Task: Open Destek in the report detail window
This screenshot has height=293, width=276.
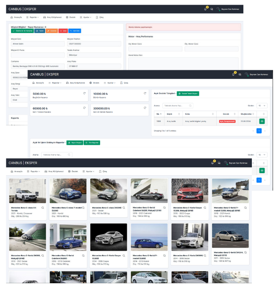Action: click(70, 17)
